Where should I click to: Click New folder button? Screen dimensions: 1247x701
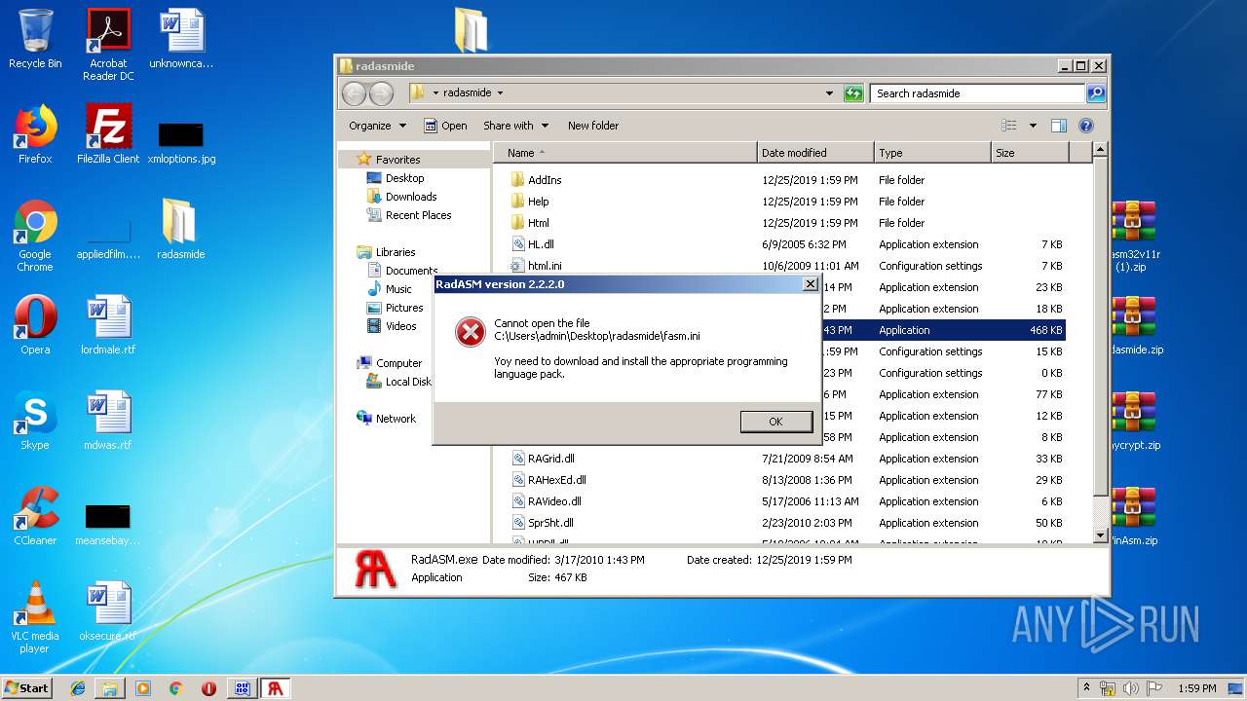593,126
